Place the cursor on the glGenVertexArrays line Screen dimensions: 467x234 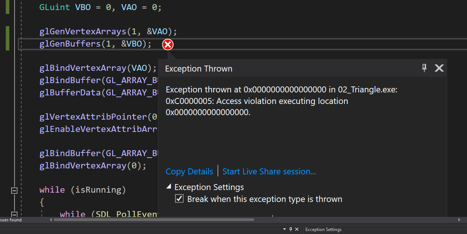93,31
